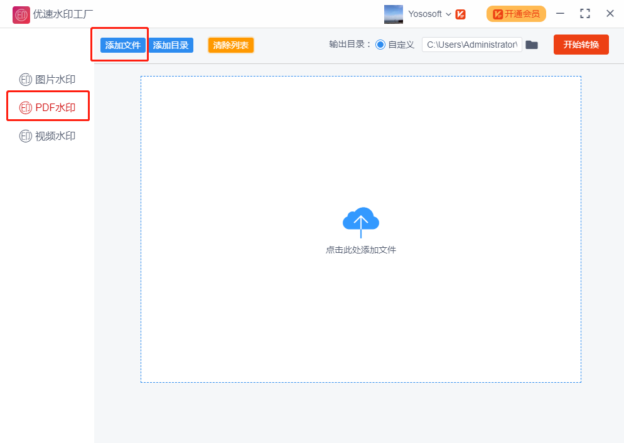The image size is (624, 443).
Task: Click the 优速水印工厂 title text
Action: 63,14
